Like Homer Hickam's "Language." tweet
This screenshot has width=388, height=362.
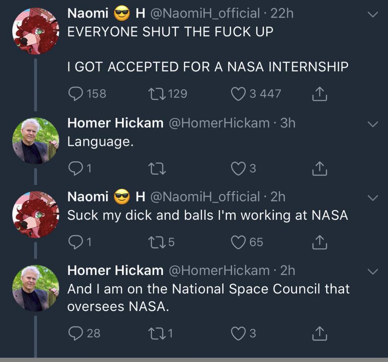click(238, 168)
